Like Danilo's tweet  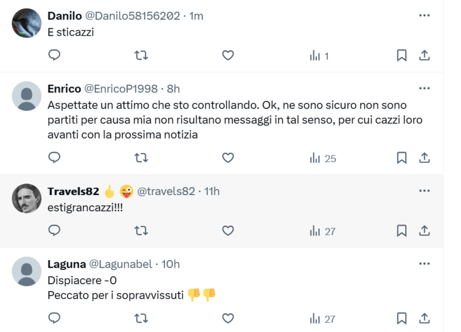[228, 56]
